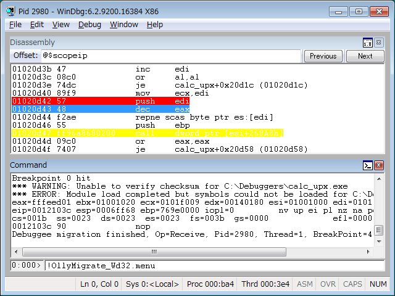
Task: Select the repne scas instruction line
Action: (143, 117)
